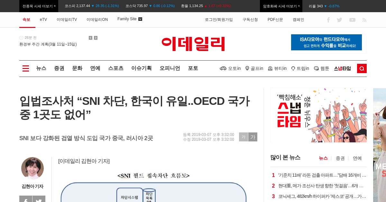Decrease article font size button
The height and width of the screenshot is (202, 386).
point(244,137)
